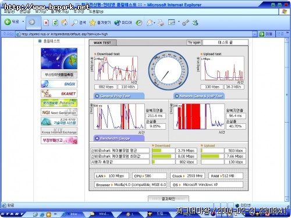
Task: Open the Edit menu
Action: [25, 12]
